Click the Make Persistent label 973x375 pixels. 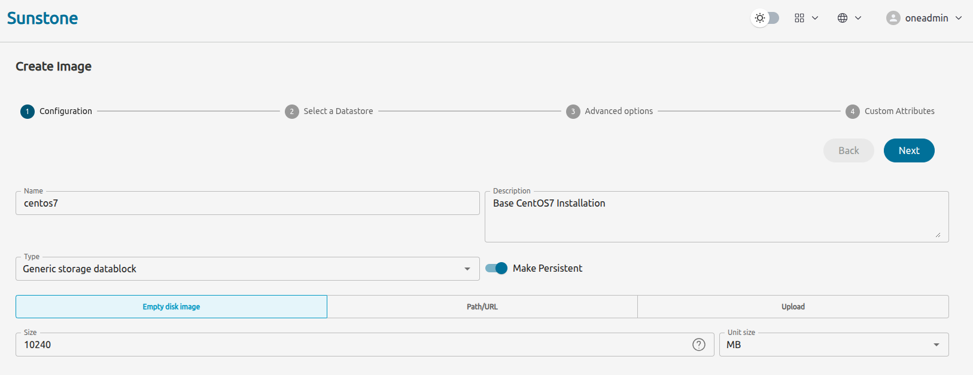548,268
